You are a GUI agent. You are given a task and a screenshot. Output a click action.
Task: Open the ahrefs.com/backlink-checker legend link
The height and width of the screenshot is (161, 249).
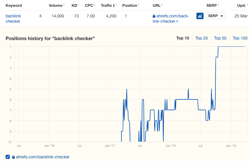point(43,157)
